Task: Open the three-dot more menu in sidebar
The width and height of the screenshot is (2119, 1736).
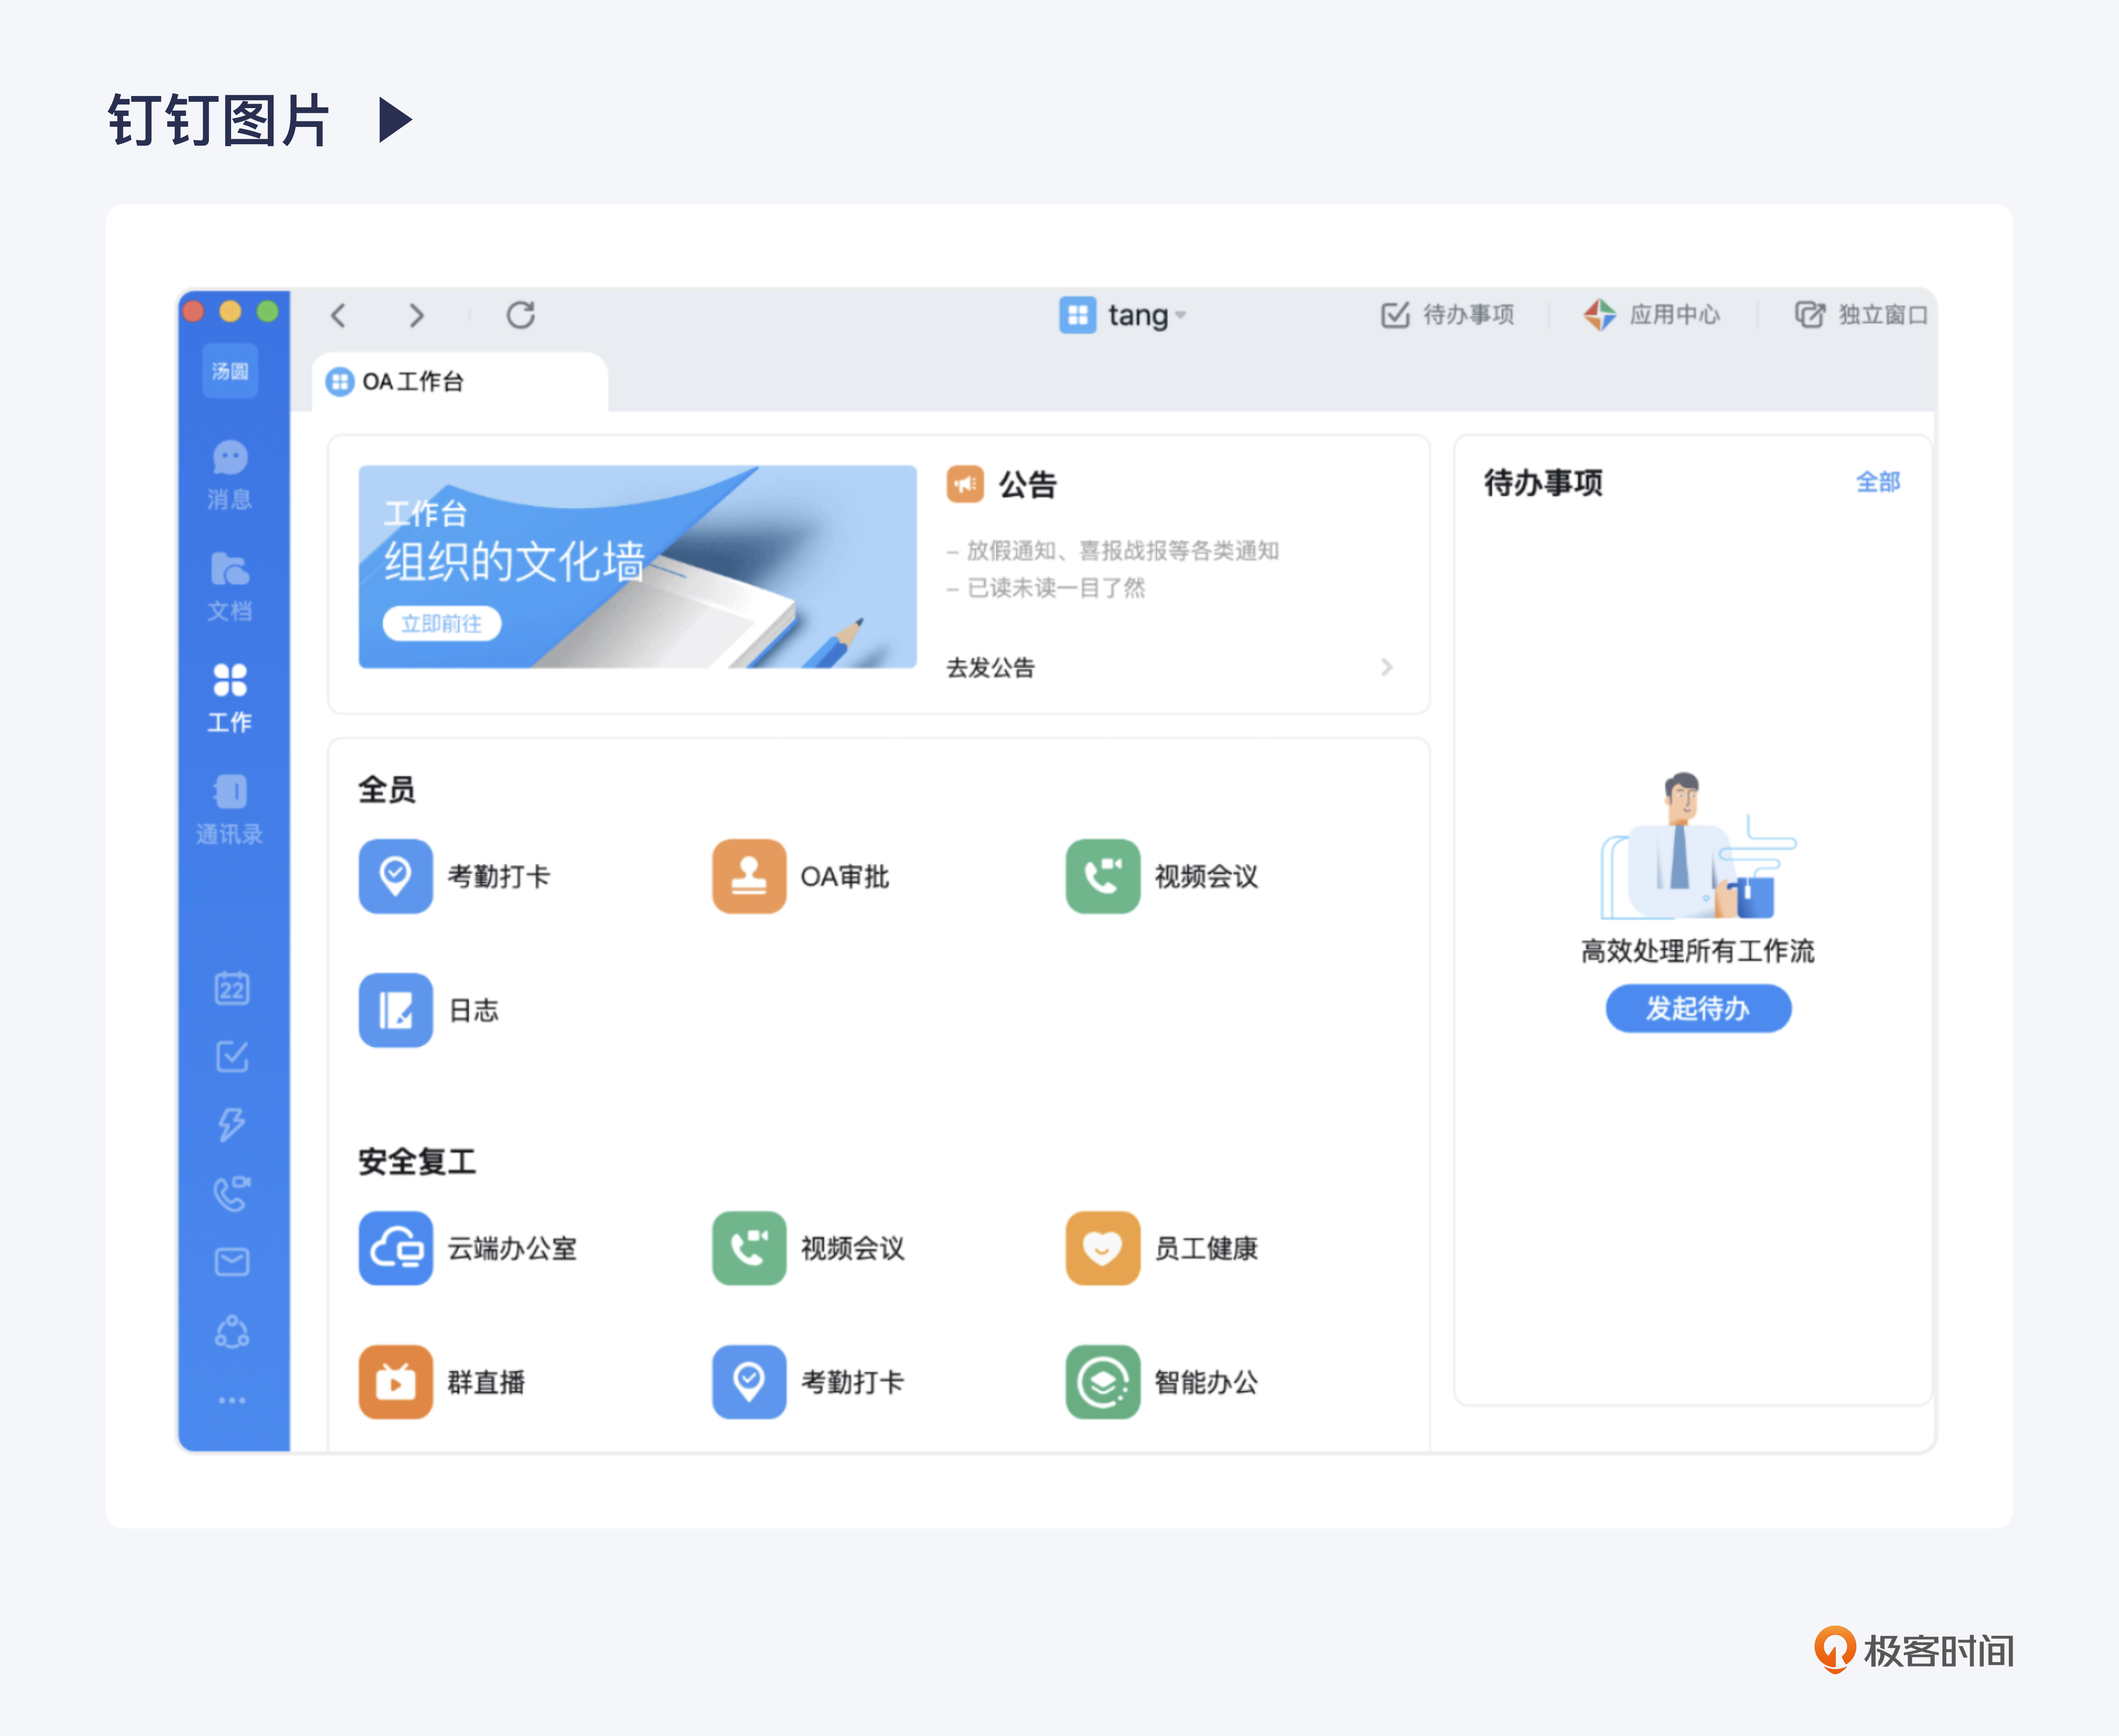Action: click(232, 1400)
